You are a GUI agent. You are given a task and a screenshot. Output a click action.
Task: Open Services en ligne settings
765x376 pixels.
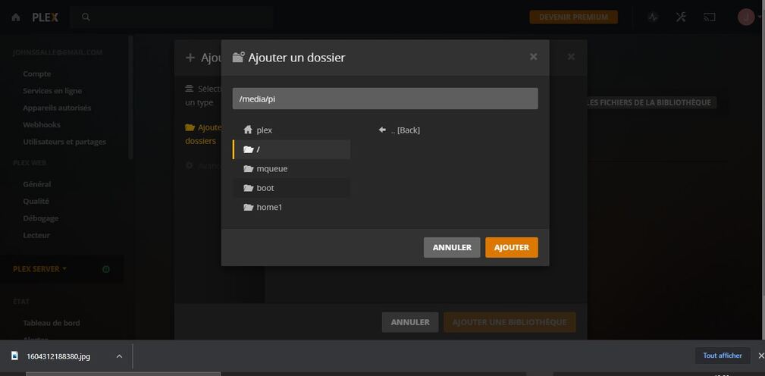pyautogui.click(x=52, y=91)
